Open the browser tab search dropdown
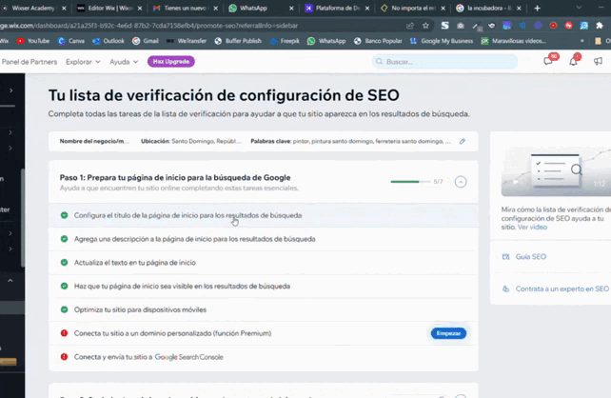The width and height of the screenshot is (611, 398). click(579, 8)
